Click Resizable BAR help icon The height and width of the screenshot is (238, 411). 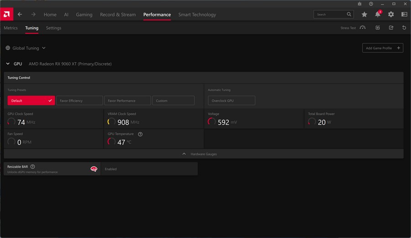click(32, 166)
